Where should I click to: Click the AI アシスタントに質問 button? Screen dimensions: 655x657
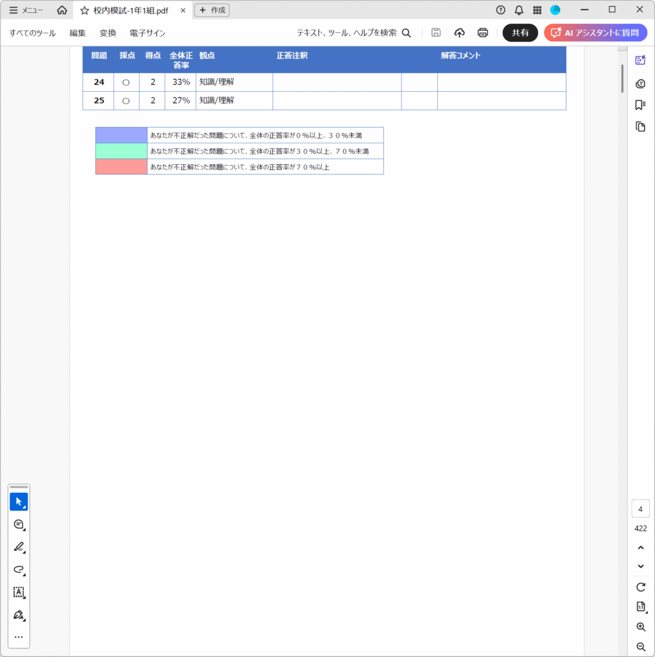595,33
